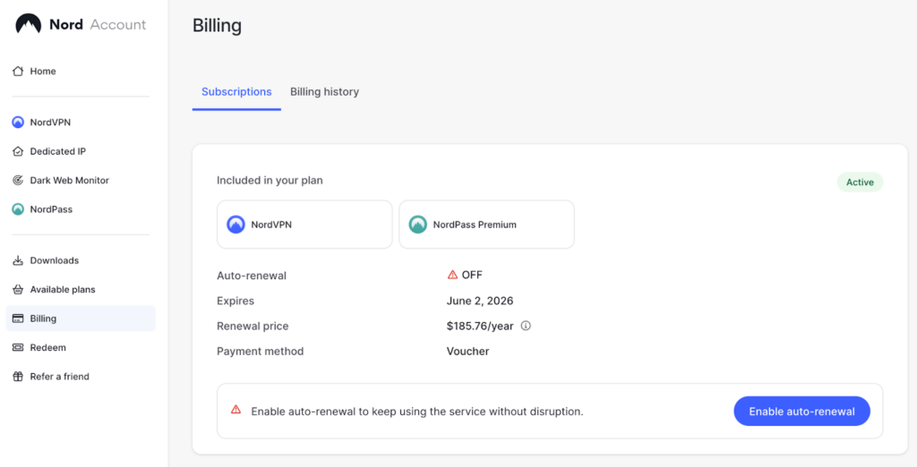Click the Available plans basket icon

18,289
